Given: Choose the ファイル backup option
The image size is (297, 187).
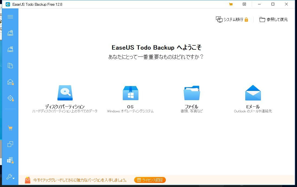Looking at the screenshot, I should click(x=192, y=98).
